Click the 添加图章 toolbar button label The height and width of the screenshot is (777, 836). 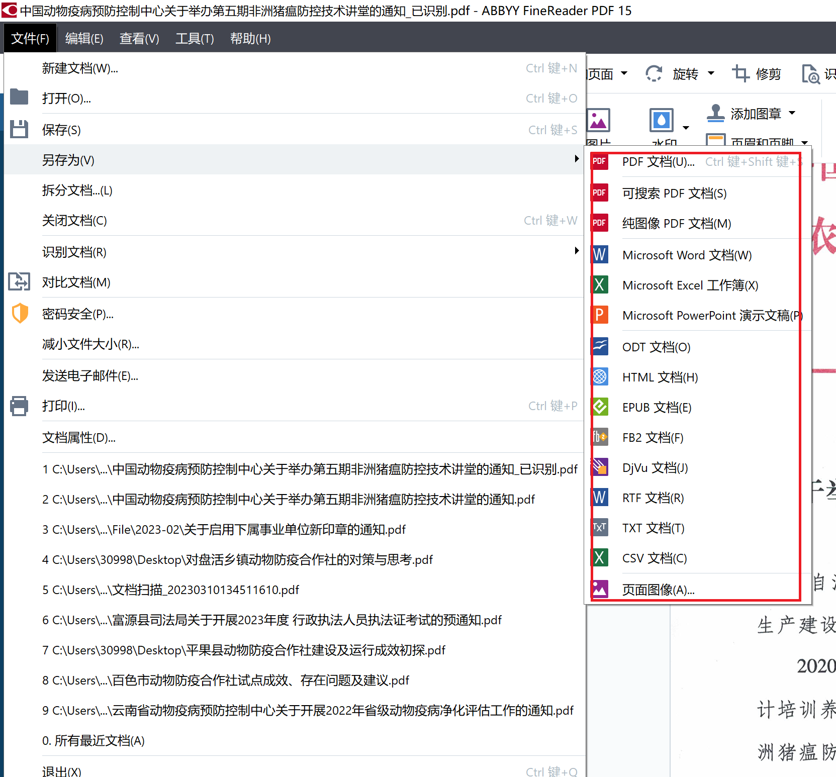(x=756, y=114)
